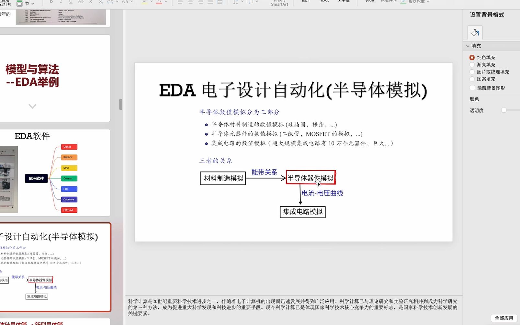The height and width of the screenshot is (325, 520).
Task: Select 图片或纹理填充 radio option
Action: [x=472, y=72]
